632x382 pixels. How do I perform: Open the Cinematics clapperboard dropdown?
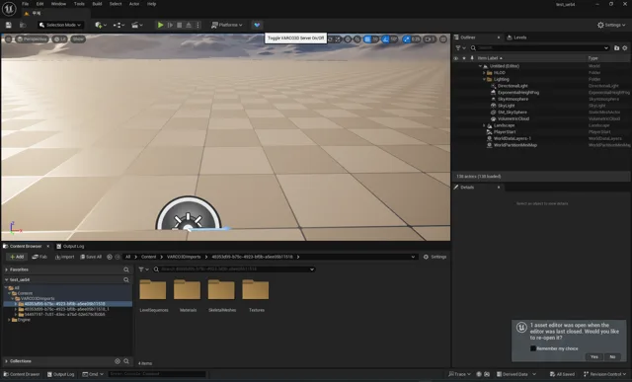click(137, 25)
